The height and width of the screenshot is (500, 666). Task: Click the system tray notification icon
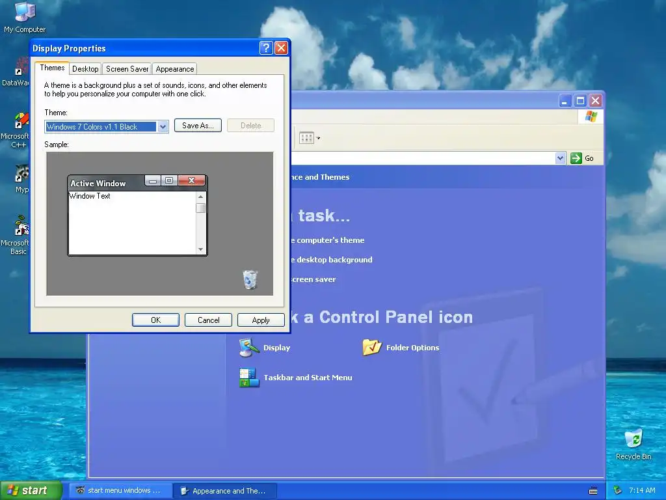[x=617, y=491]
